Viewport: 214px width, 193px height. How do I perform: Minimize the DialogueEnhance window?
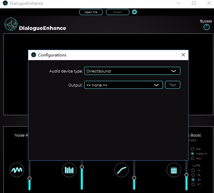point(179,3)
